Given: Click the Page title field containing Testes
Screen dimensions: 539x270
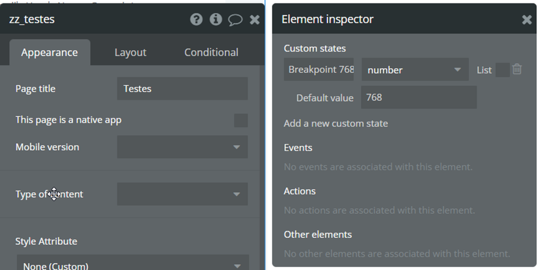Looking at the screenshot, I should tap(182, 89).
